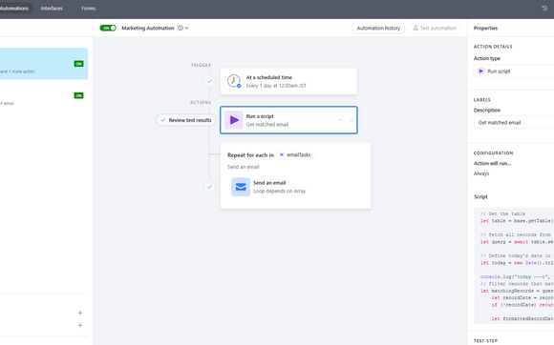Click the purple Run a script play icon
Image resolution: width=554 pixels, height=345 pixels.
234,120
